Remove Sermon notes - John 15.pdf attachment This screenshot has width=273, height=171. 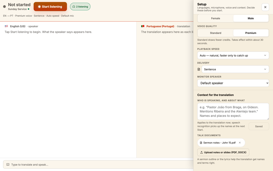pos(240,143)
